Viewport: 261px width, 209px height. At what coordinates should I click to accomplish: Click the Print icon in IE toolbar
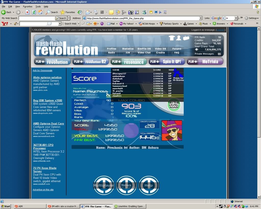click(95, 12)
